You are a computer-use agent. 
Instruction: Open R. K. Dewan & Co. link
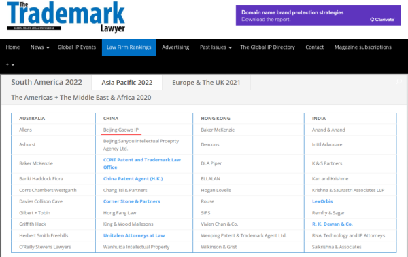point(333,224)
